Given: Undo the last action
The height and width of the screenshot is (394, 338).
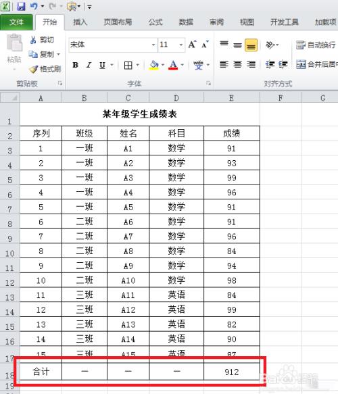Looking at the screenshot, I should [x=34, y=6].
